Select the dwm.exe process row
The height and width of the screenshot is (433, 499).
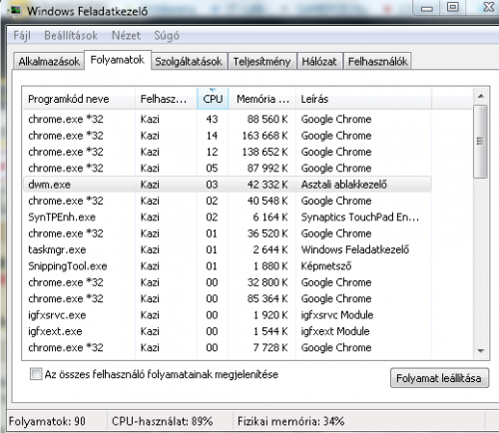pyautogui.click(x=228, y=185)
